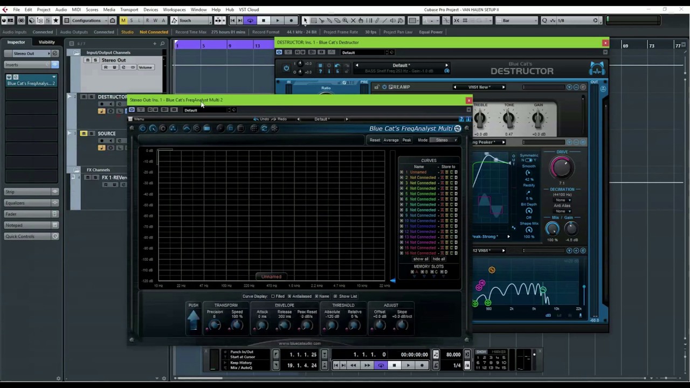The image size is (690, 388).
Task: Open the Volume automation parameter selector
Action: 146,67
